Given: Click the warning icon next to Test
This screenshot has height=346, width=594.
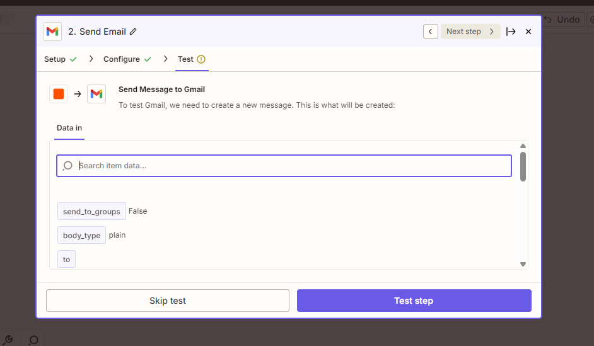Looking at the screenshot, I should 201,59.
